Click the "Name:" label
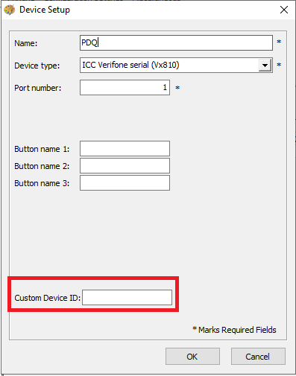Screen dimensions: 296x376 tap(26, 43)
